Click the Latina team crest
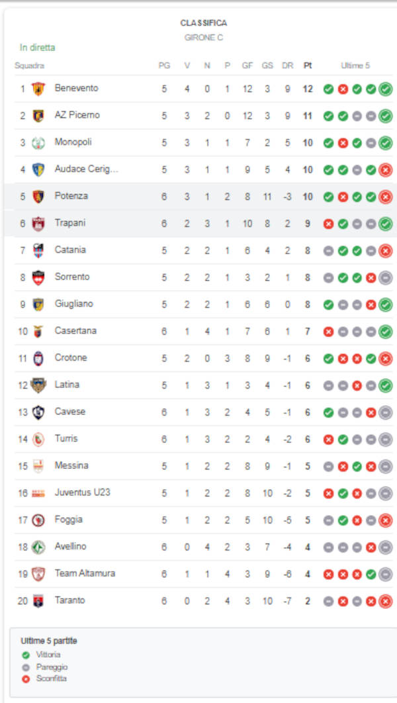The height and width of the screenshot is (703, 397). click(x=38, y=385)
